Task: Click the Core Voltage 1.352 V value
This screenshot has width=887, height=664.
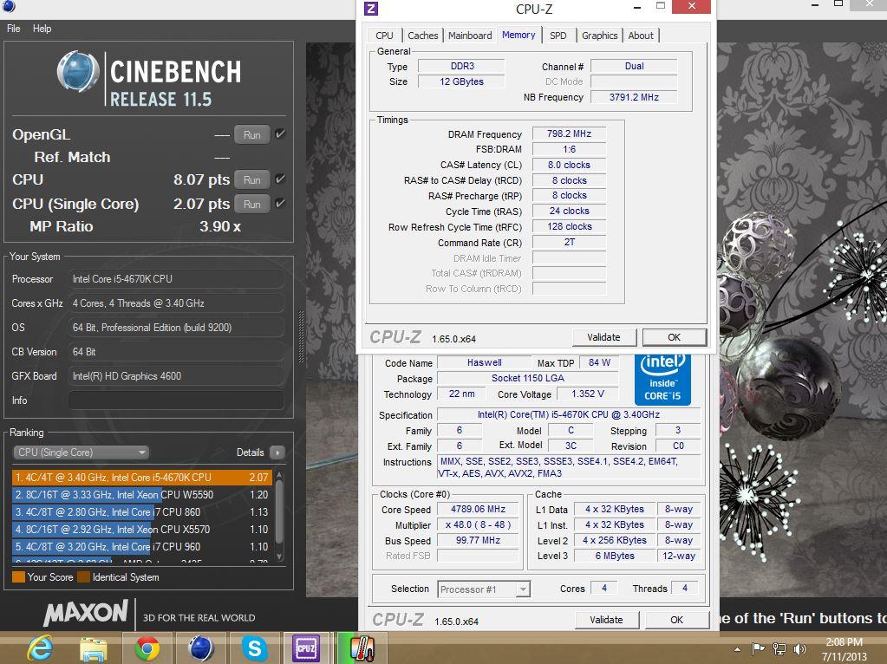Action: pos(588,394)
